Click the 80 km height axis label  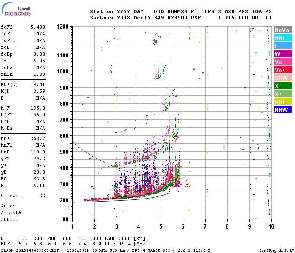click(x=65, y=219)
